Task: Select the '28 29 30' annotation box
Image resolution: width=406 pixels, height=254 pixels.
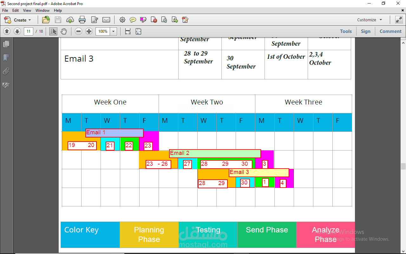Action: click(226, 164)
